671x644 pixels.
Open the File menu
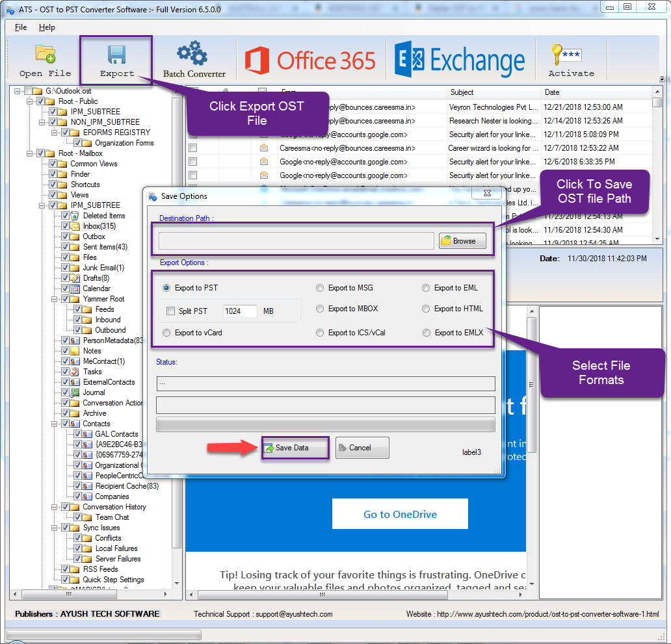21,27
